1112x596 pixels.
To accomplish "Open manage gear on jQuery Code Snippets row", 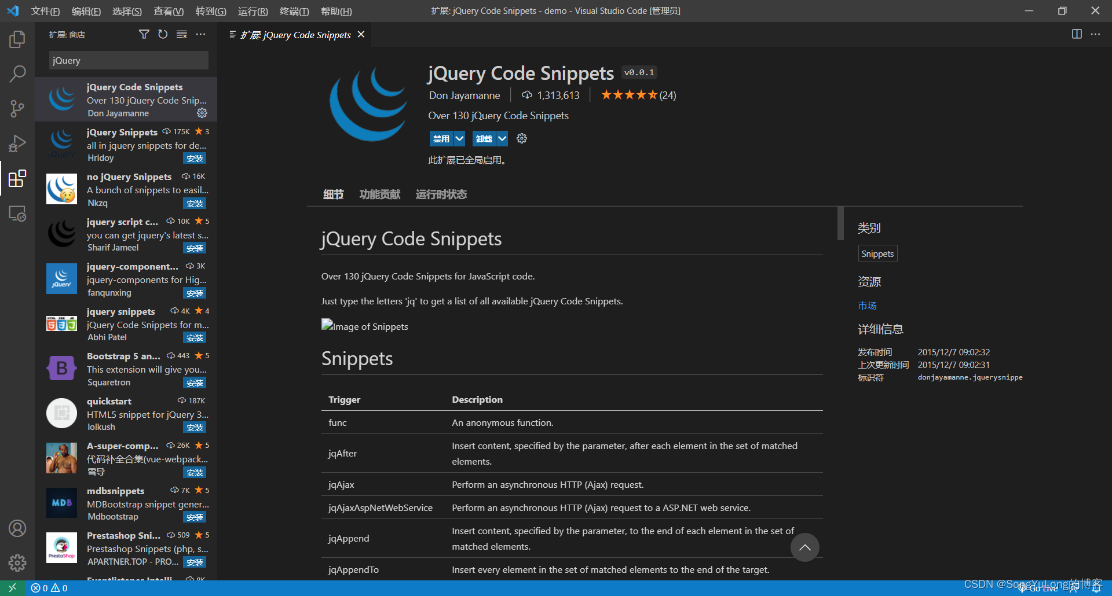I will pyautogui.click(x=202, y=113).
